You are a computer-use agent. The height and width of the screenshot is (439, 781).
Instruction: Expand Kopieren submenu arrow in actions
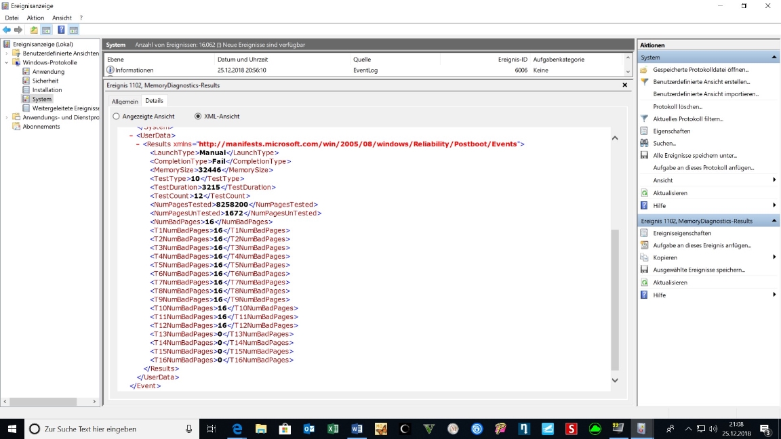pyautogui.click(x=774, y=257)
